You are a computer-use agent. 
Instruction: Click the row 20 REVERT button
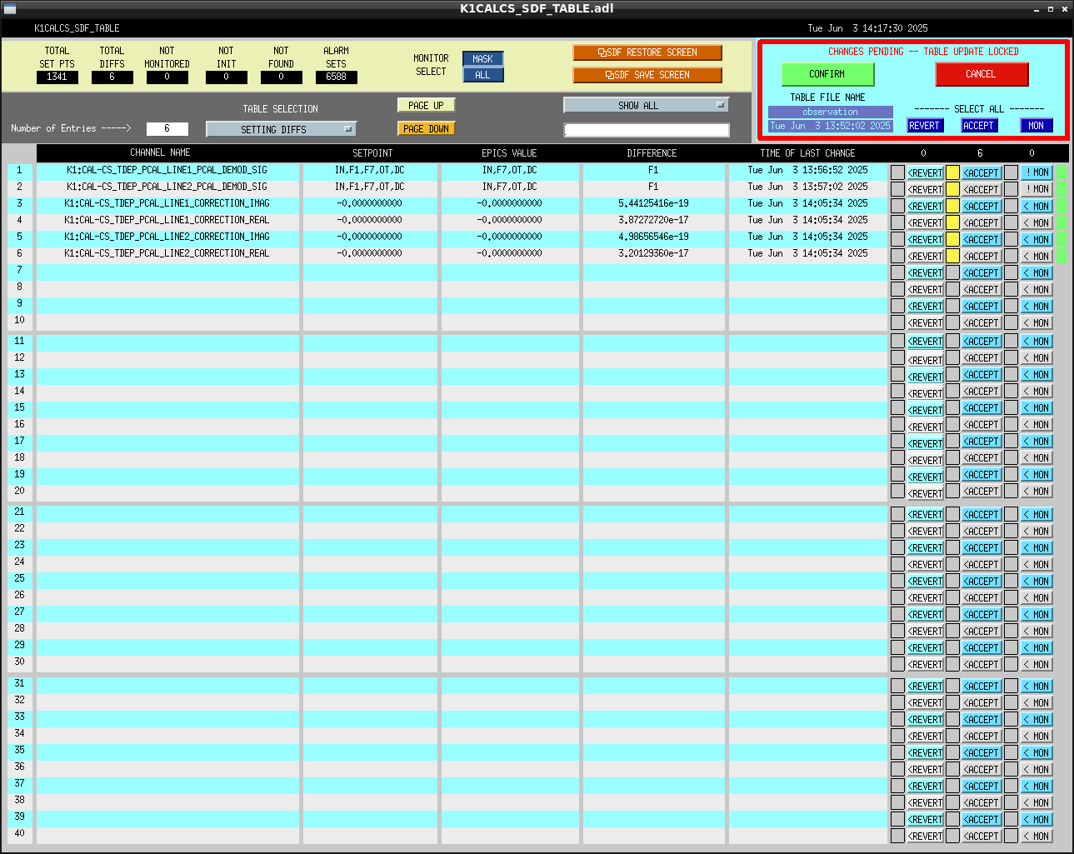(925, 493)
